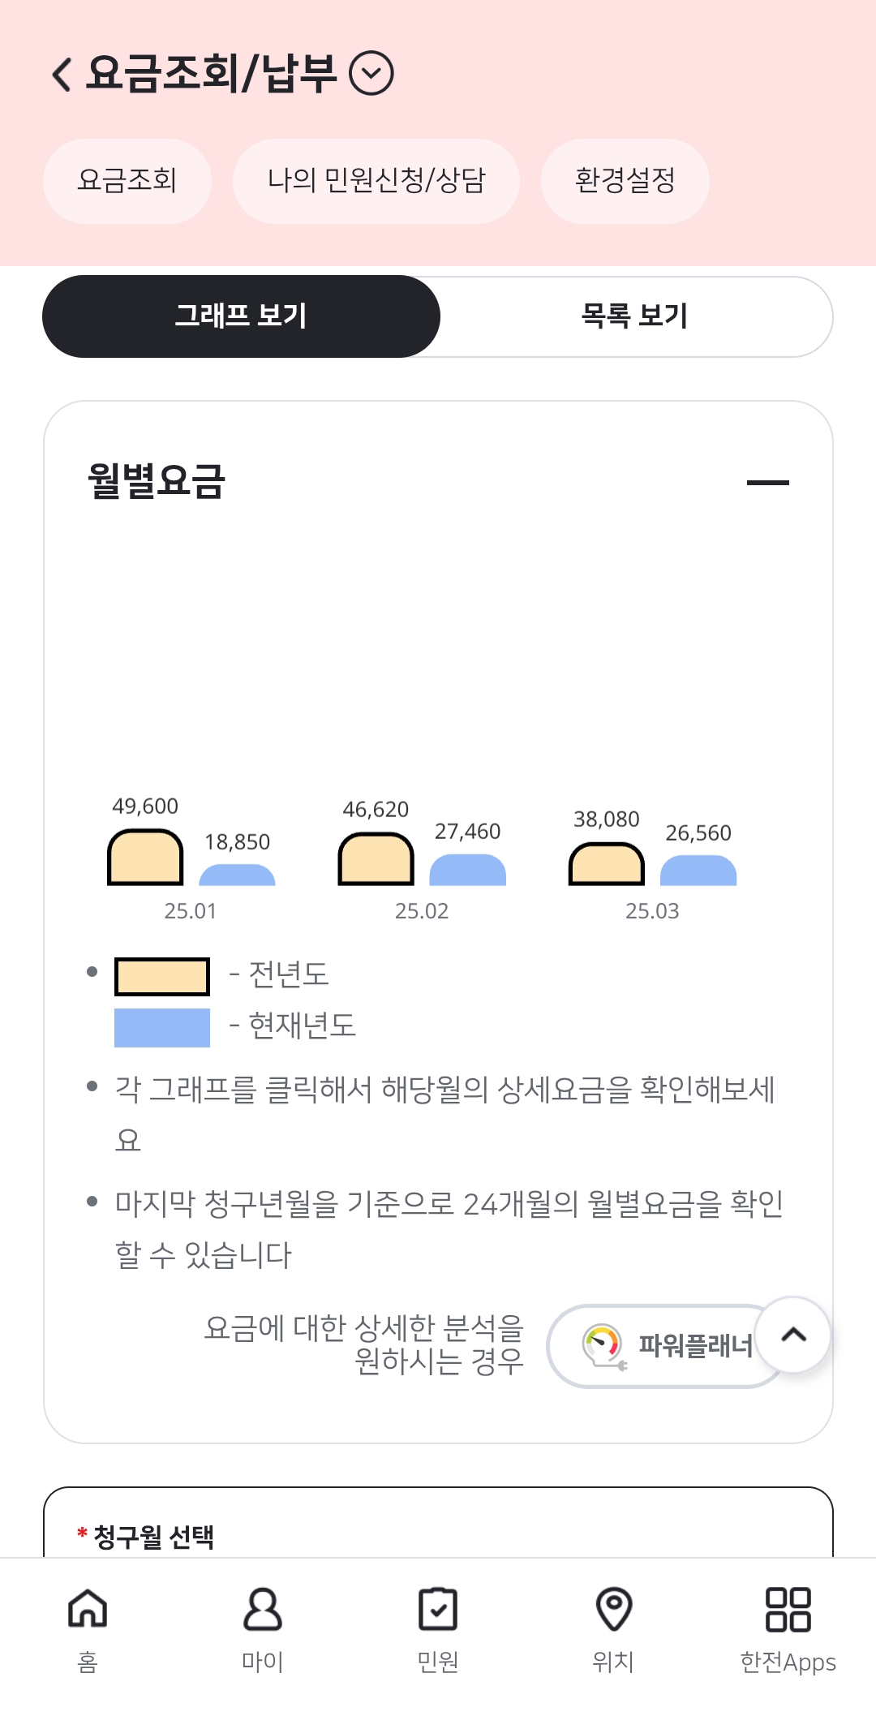Tap the power planner gauge icon
The width and height of the screenshot is (876, 1716).
point(603,1345)
